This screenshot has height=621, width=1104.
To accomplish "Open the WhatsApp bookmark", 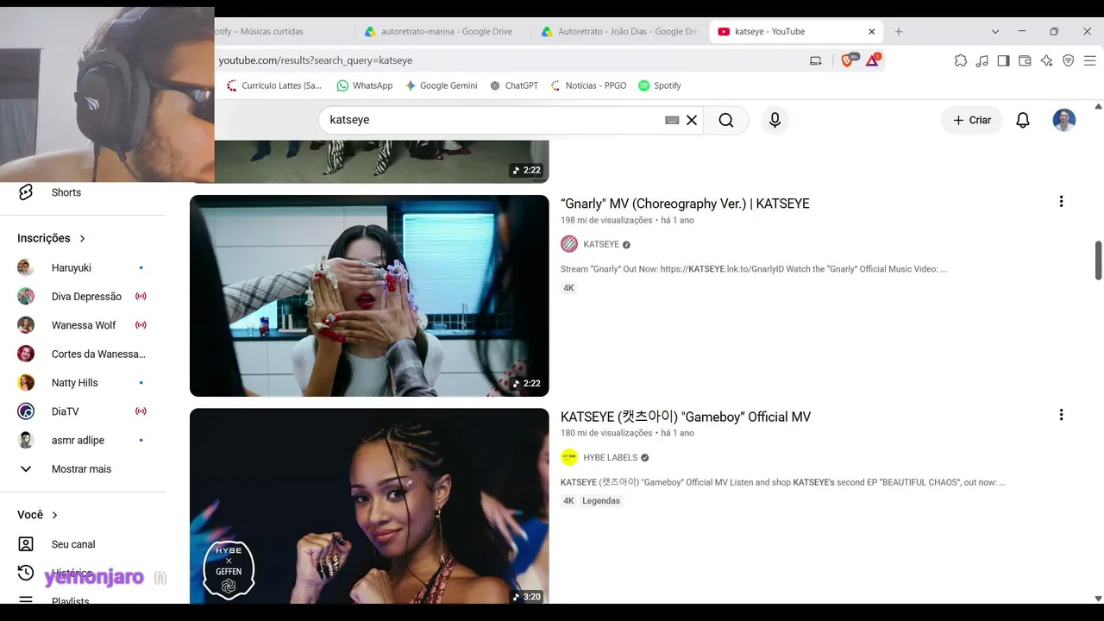I will pos(364,85).
